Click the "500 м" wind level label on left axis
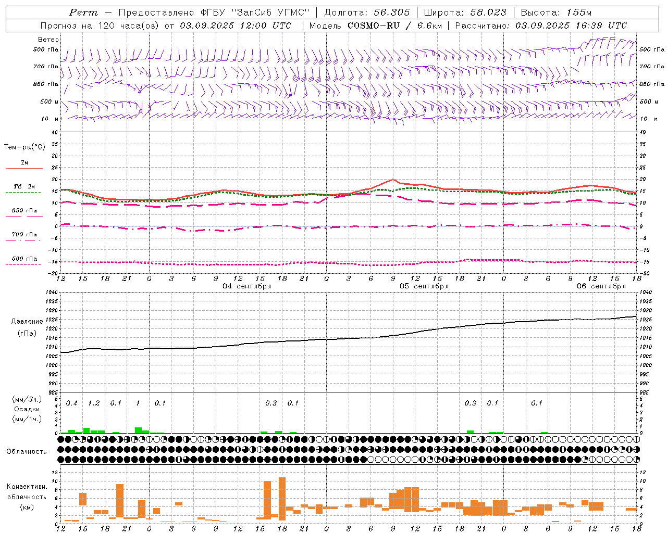The image size is (667, 533). pos(50,102)
